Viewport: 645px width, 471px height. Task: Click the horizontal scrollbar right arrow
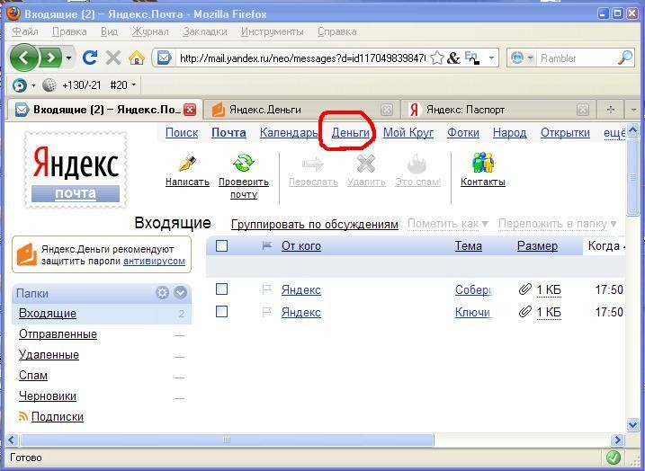pyautogui.click(x=617, y=440)
